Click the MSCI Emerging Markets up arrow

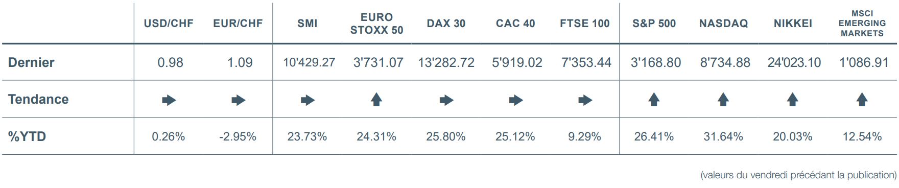(862, 100)
